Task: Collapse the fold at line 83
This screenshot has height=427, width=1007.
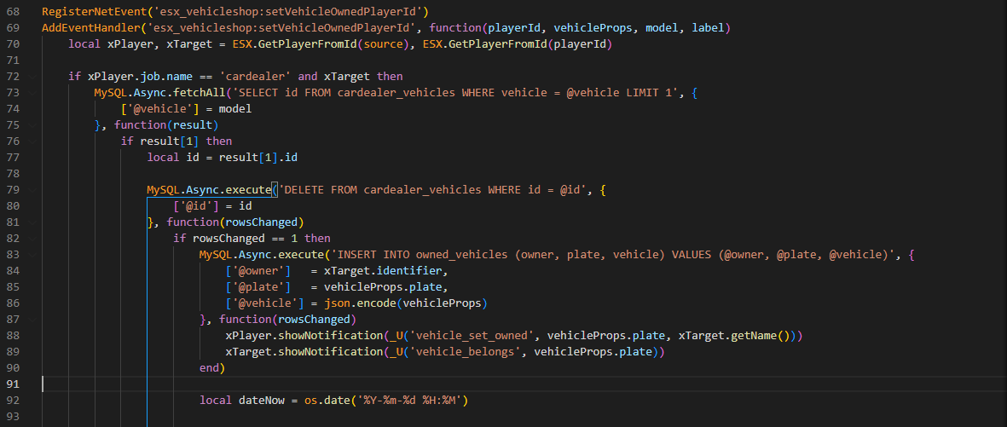Action: 32,254
